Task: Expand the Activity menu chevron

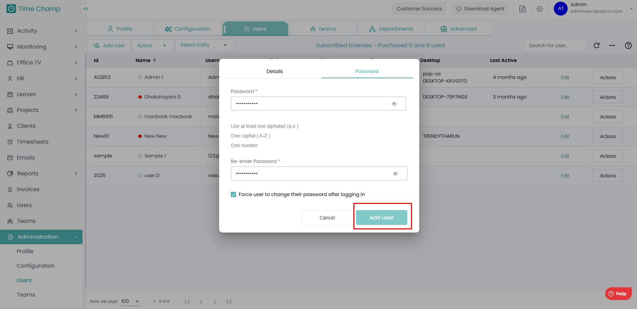Action: (x=76, y=31)
